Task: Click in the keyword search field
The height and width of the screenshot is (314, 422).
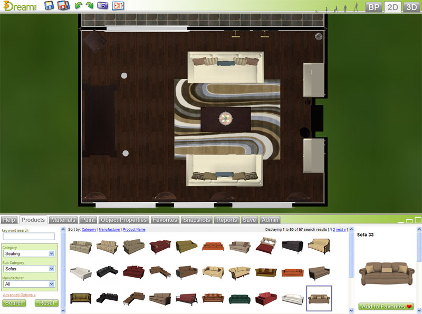Action: click(28, 237)
